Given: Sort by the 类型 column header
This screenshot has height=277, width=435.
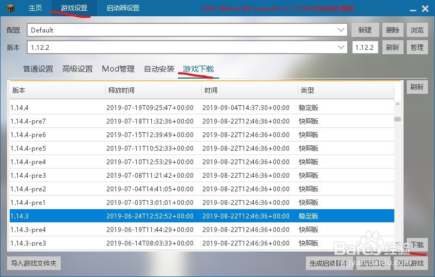Looking at the screenshot, I should point(346,91).
